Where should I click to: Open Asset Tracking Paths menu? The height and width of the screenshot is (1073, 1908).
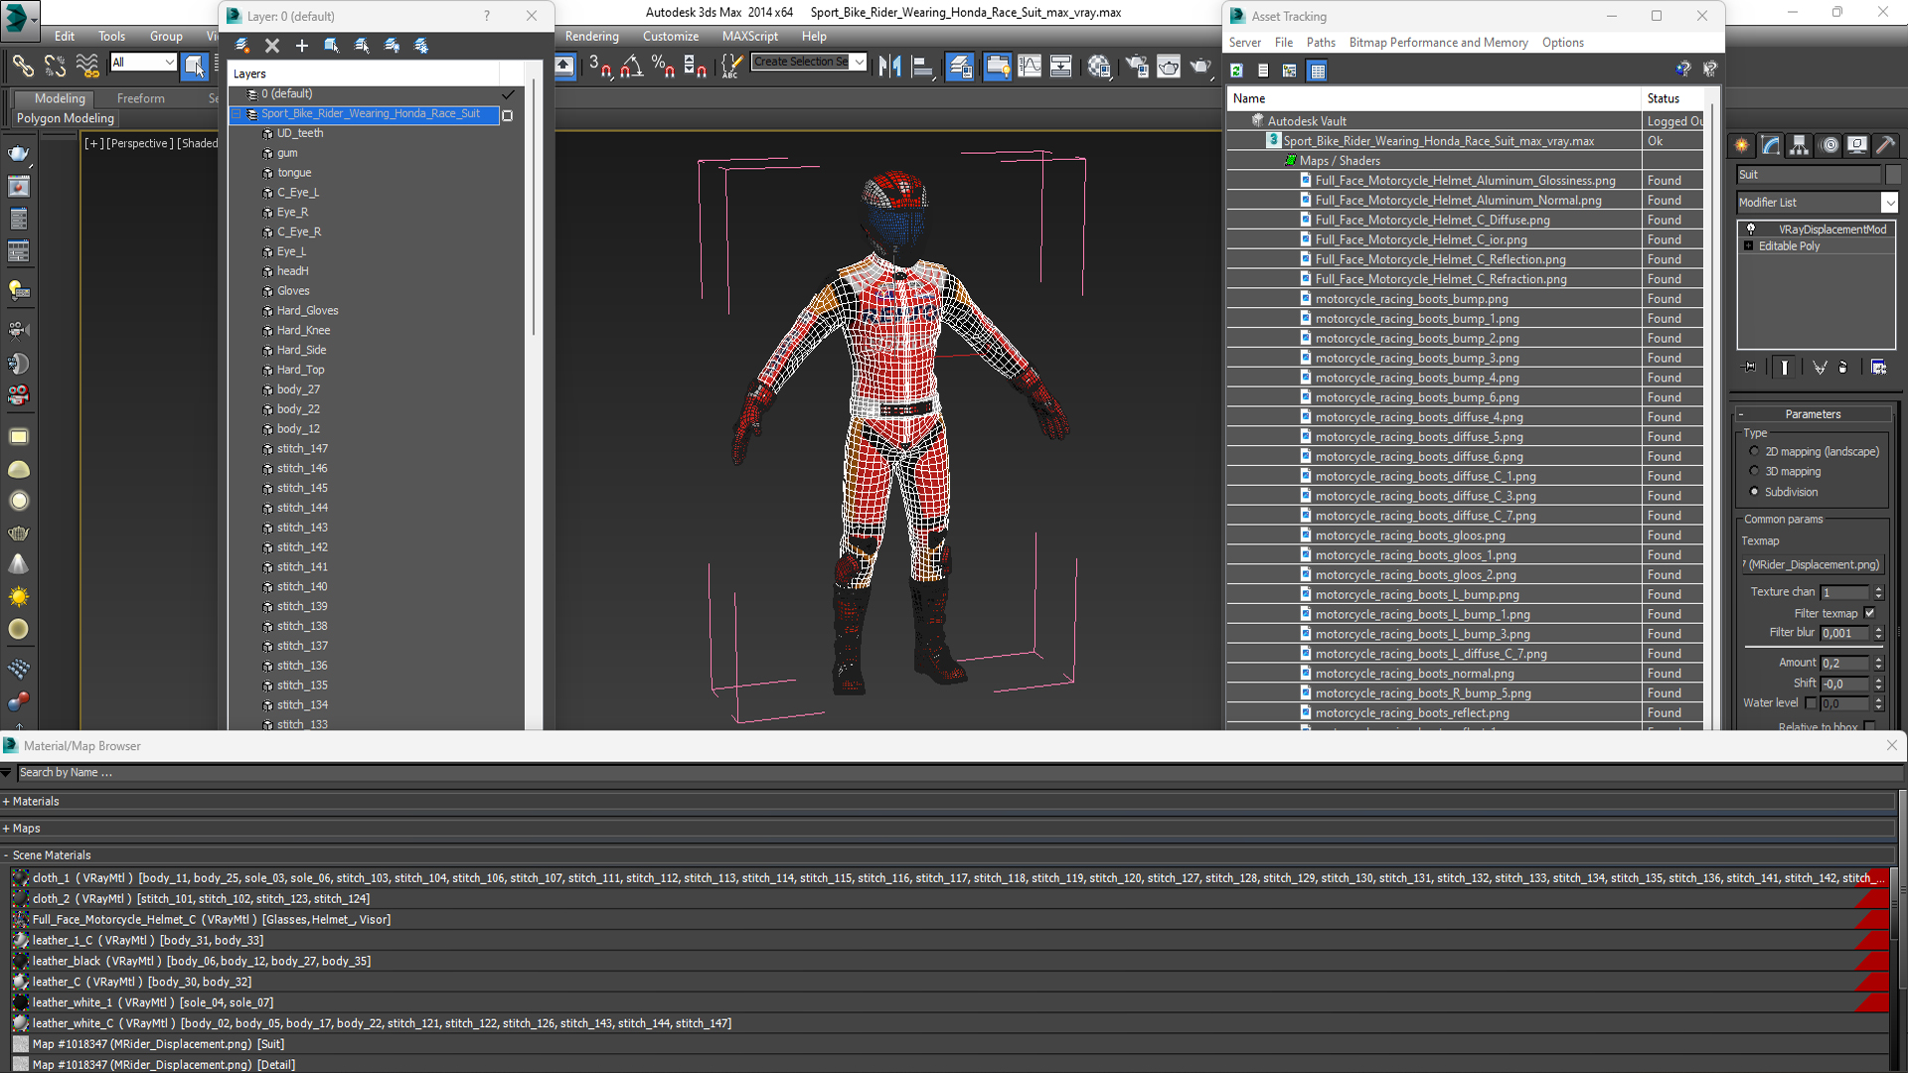(1321, 43)
